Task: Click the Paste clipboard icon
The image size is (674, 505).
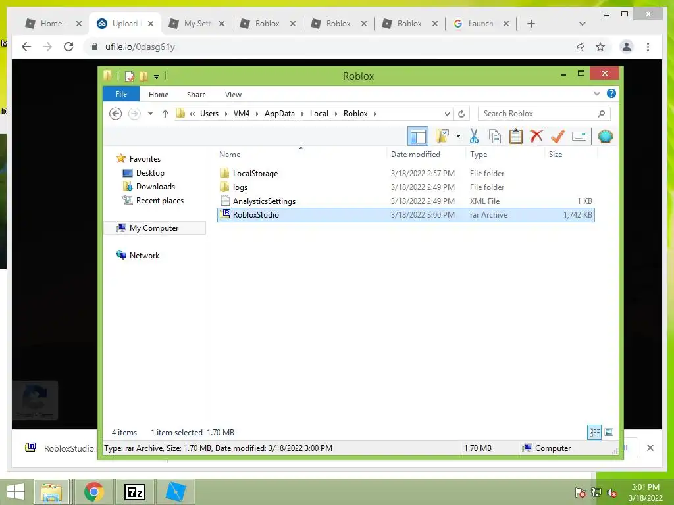Action: [516, 137]
